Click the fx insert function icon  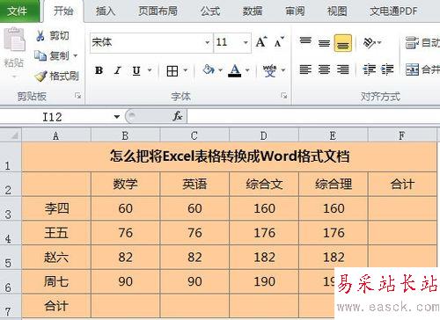click(178, 117)
